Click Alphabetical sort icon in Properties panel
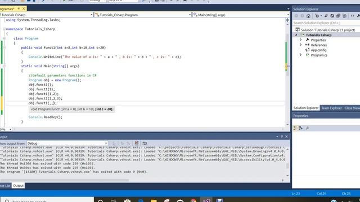Viewport: 360px width, 202px height. 301,128
